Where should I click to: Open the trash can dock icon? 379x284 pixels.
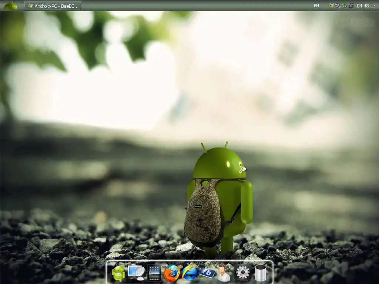point(261,273)
